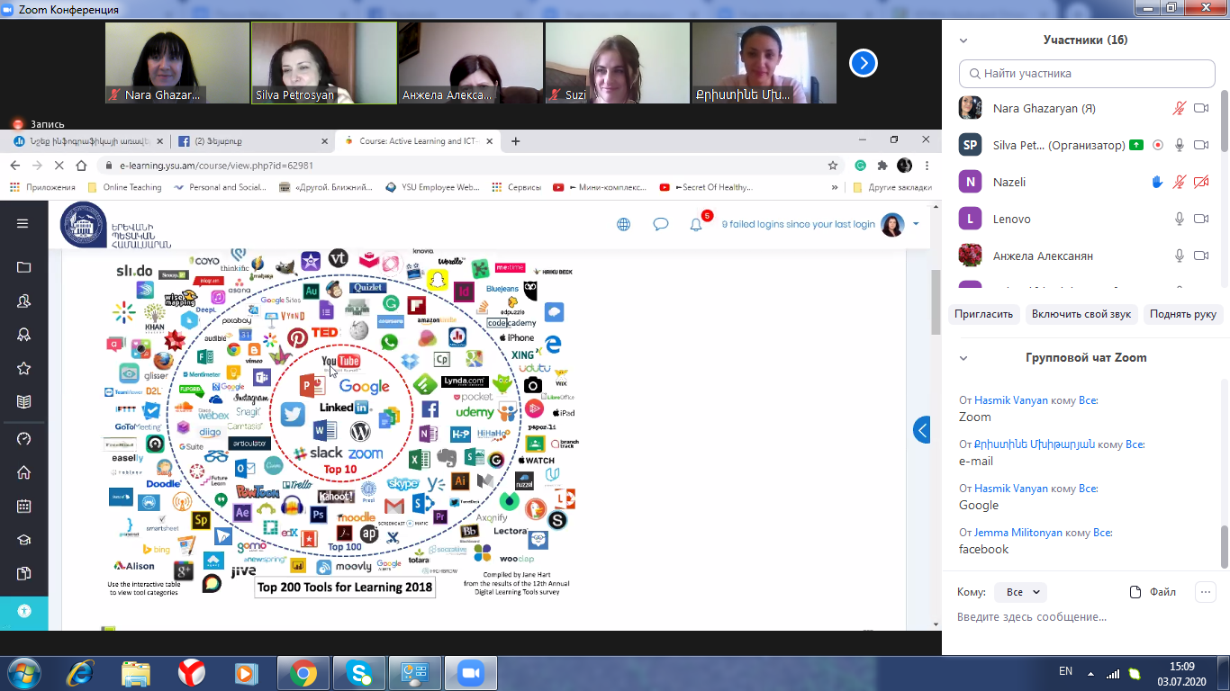
Task: Toggle Silva Petrosyan's microphone in the participants list
Action: coord(1179,145)
